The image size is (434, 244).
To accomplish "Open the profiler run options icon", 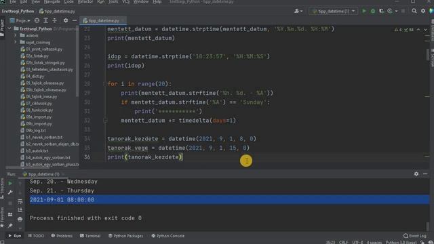I will pyautogui.click(x=390, y=11).
